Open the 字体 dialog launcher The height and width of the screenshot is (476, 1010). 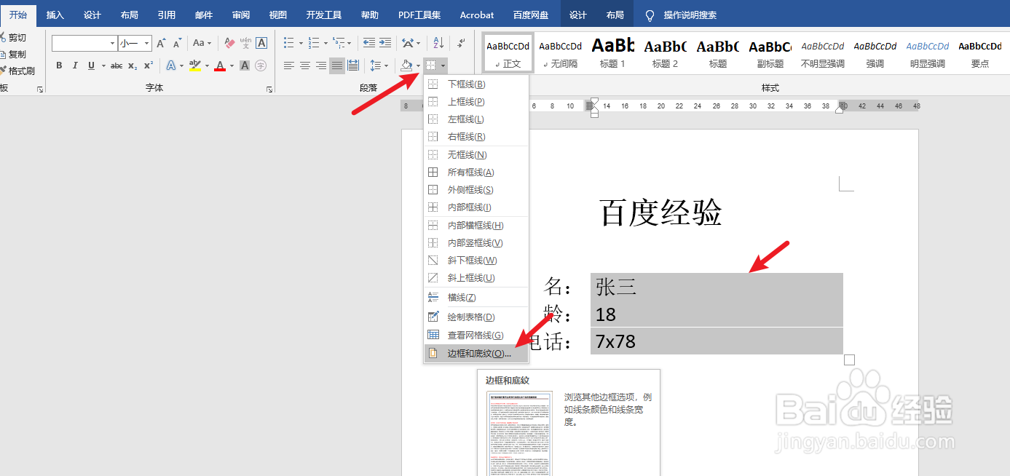(x=269, y=90)
